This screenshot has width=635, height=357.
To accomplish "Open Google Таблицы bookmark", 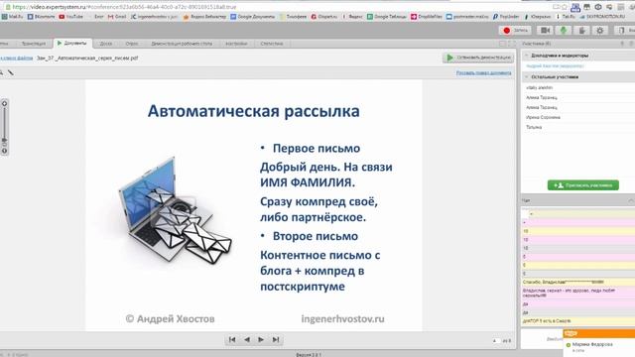I will point(387,17).
